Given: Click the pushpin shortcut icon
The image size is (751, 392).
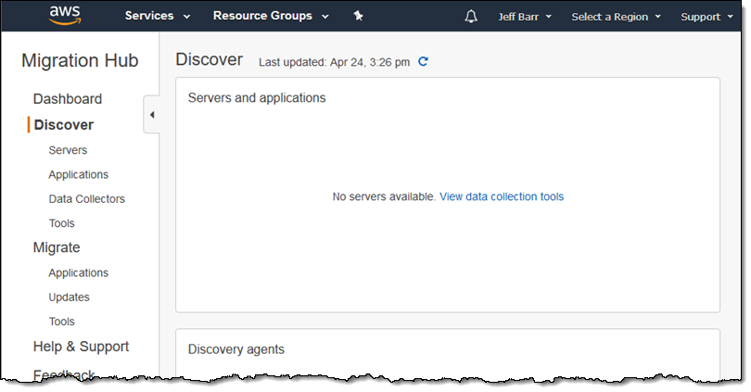Looking at the screenshot, I should tap(359, 17).
